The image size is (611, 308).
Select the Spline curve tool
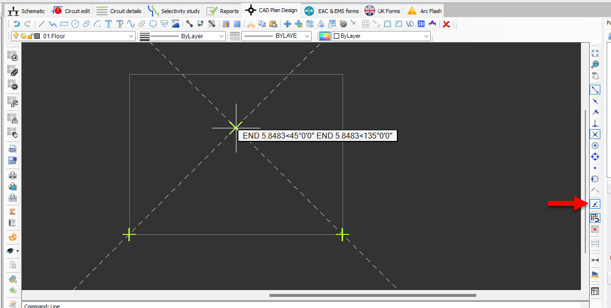[x=131, y=24]
